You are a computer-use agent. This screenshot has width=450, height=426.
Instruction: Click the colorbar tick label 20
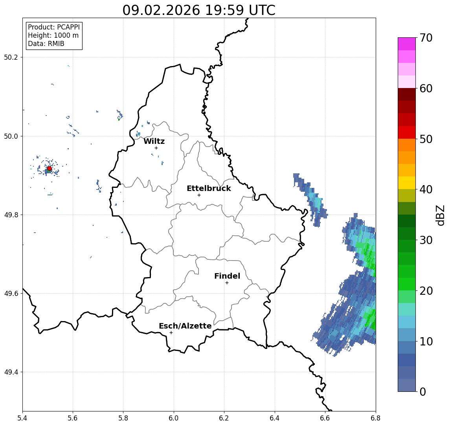426,290
